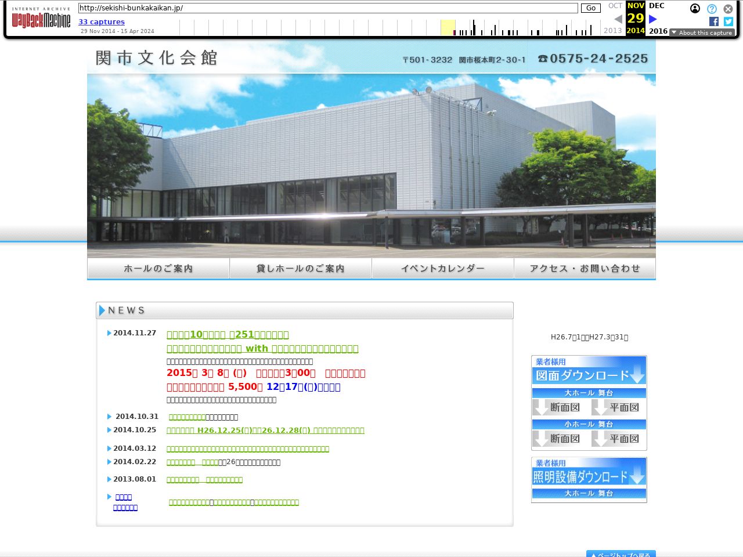Close the Wayback toolbar
Image resolution: width=743 pixels, height=557 pixels.
coord(728,9)
